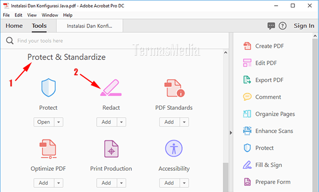Click the Prepare Form label in sidebar
The width and height of the screenshot is (319, 192).
(x=273, y=182)
